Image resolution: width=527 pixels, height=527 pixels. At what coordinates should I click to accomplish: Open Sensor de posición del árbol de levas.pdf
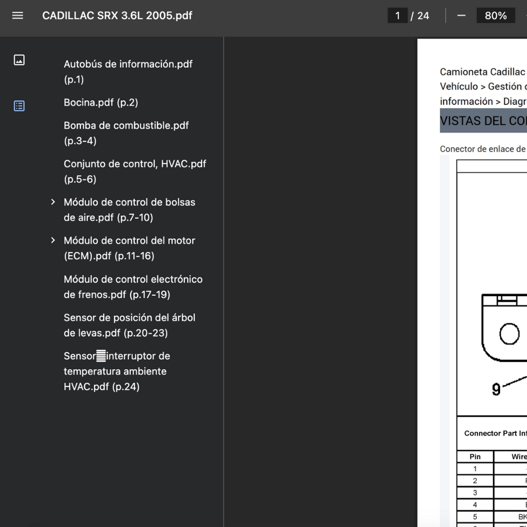pos(129,325)
